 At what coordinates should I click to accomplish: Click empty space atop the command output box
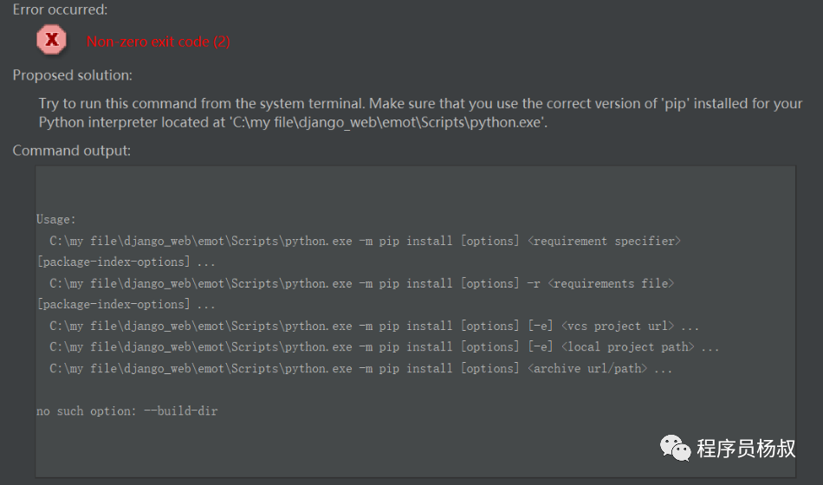pyautogui.click(x=414, y=186)
